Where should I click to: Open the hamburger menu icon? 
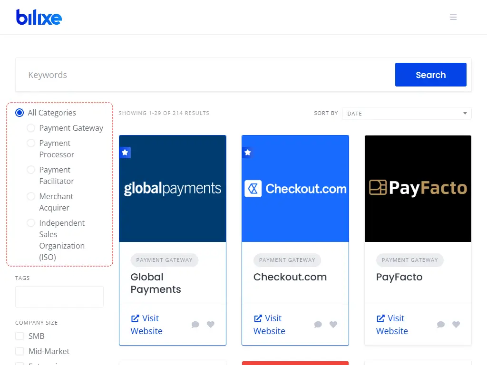[x=453, y=17]
